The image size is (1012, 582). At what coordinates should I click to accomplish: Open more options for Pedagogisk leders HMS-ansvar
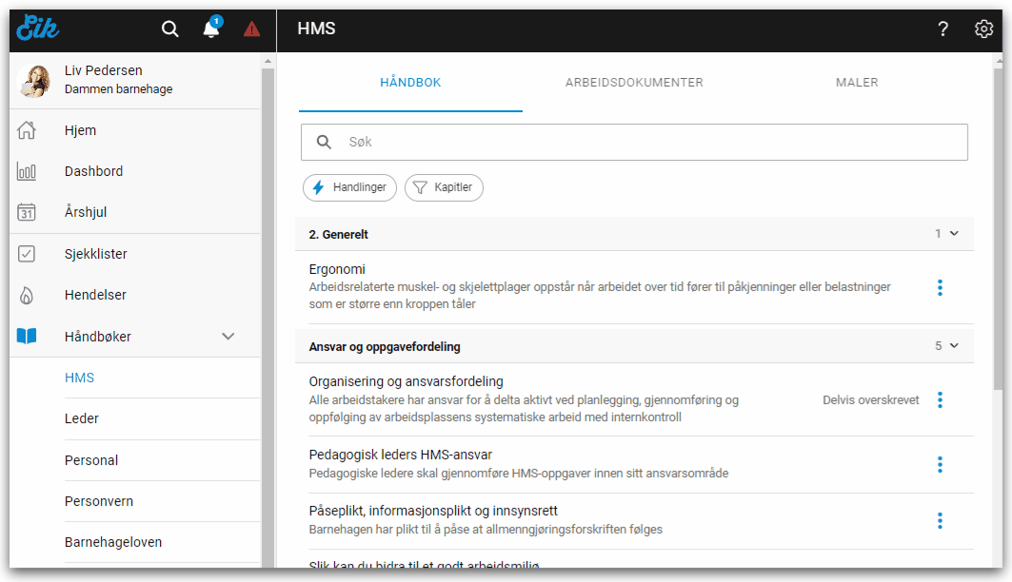coord(940,464)
